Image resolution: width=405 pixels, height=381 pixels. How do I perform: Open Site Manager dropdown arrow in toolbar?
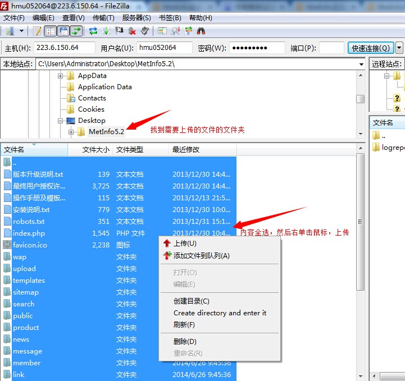point(22,31)
